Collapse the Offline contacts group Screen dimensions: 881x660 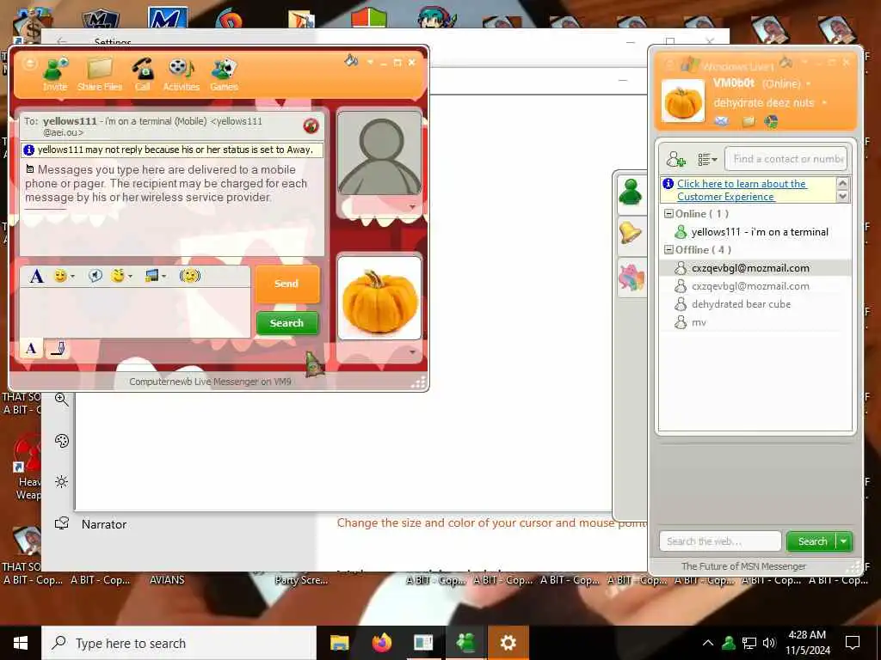pos(668,250)
